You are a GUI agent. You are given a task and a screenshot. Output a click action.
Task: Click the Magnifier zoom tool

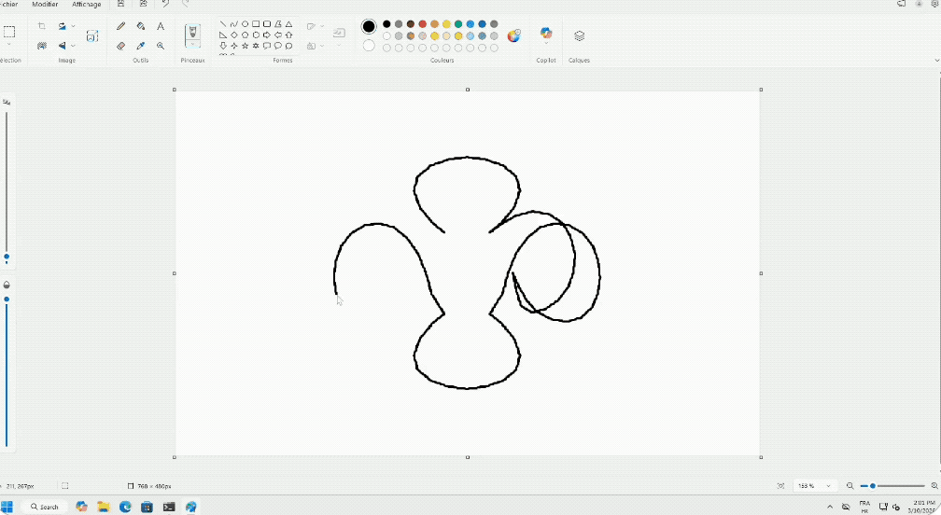tap(161, 46)
